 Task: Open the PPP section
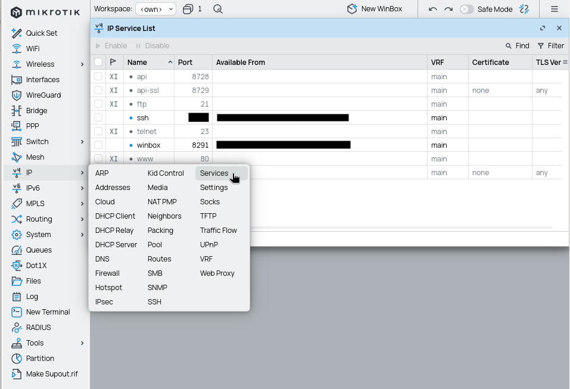32,126
